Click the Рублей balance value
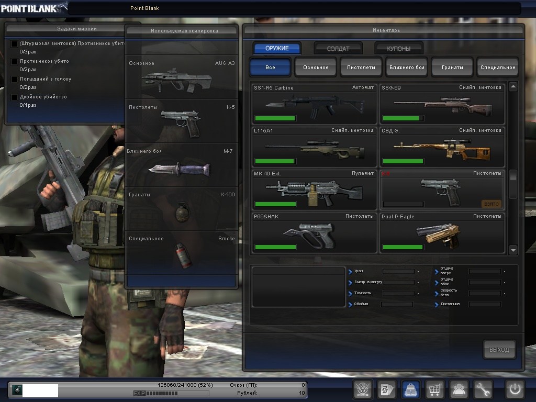536x402 pixels. 302,393
